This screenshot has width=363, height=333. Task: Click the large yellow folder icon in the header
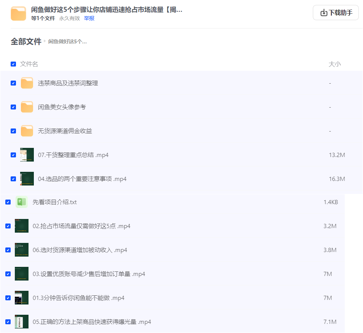18,12
